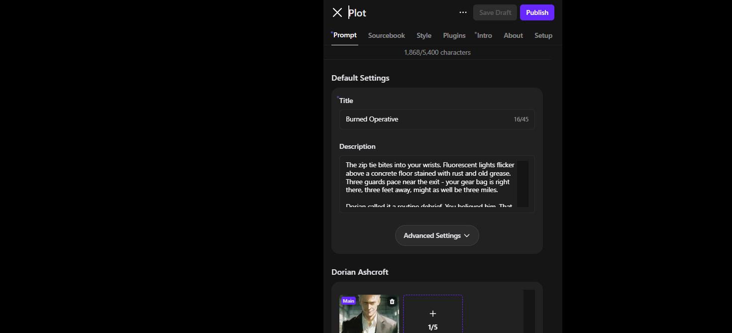Go to the Style tab
Viewport: 732px width, 333px height.
click(x=424, y=35)
